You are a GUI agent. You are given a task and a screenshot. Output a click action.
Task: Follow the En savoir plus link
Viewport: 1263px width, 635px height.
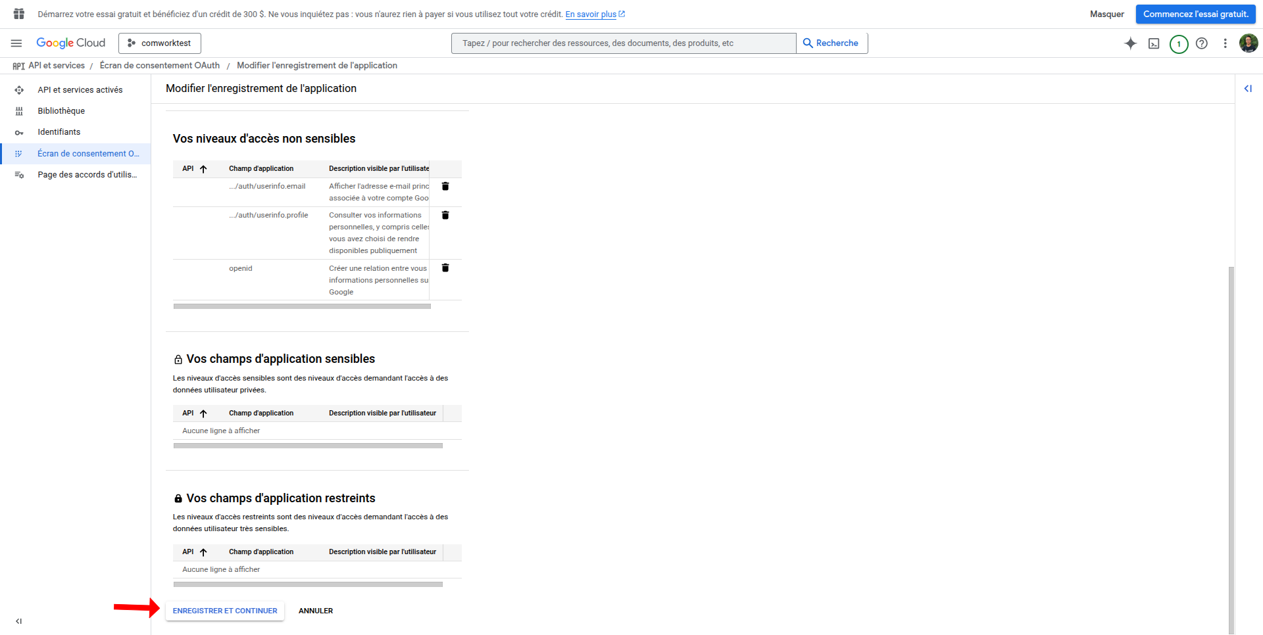click(x=591, y=14)
